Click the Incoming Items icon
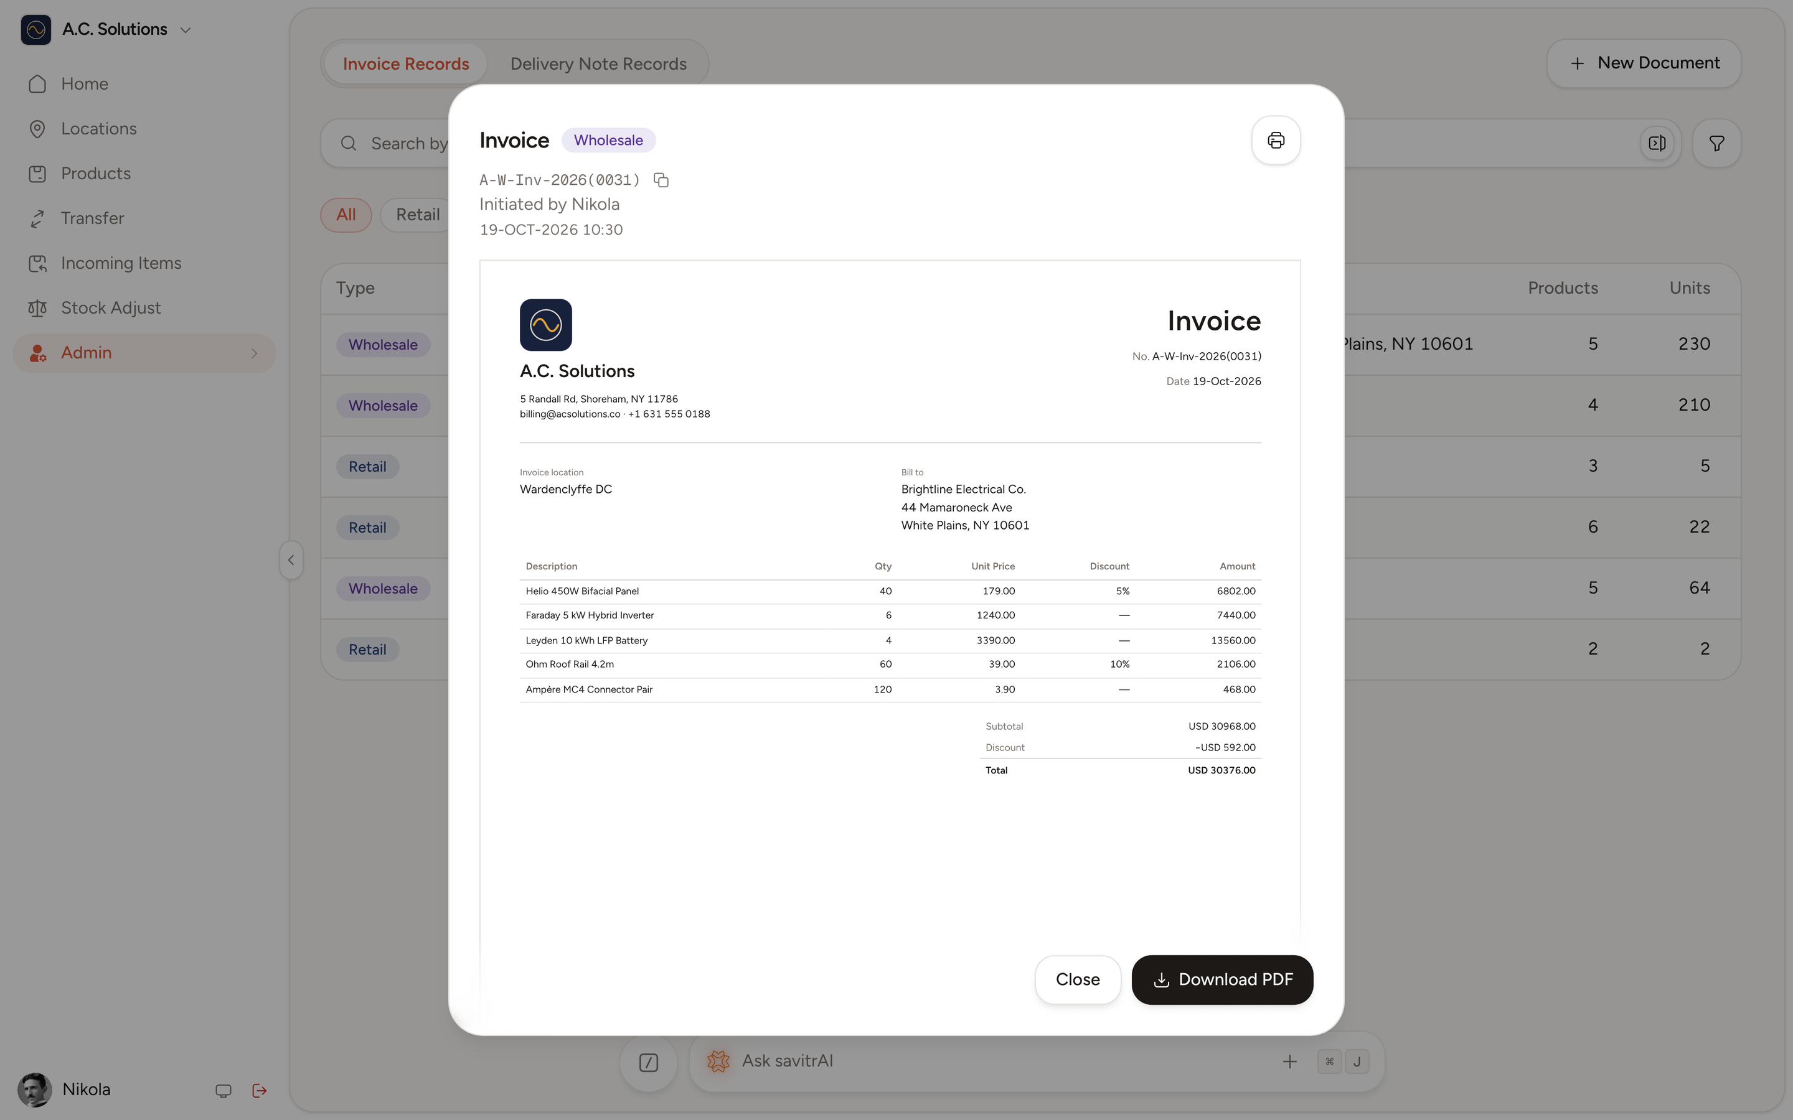The width and height of the screenshot is (1793, 1120). [37, 263]
